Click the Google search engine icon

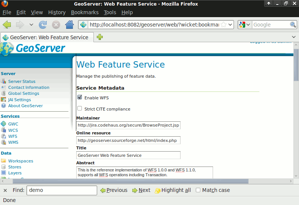tap(242, 25)
